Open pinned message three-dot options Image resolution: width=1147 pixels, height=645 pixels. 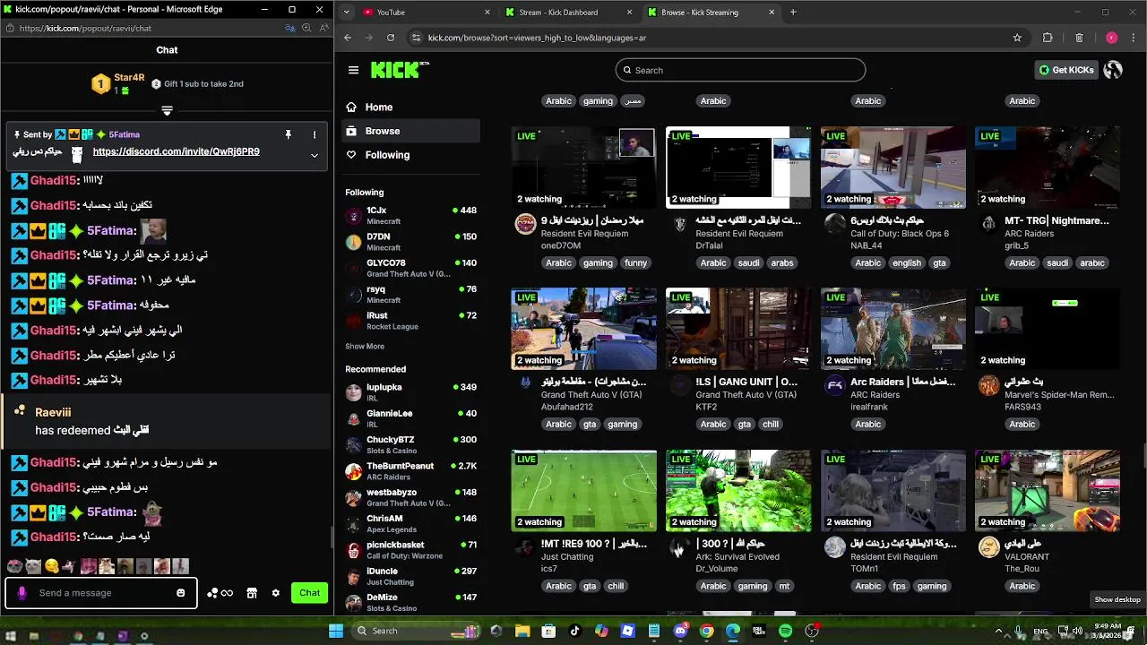(315, 134)
